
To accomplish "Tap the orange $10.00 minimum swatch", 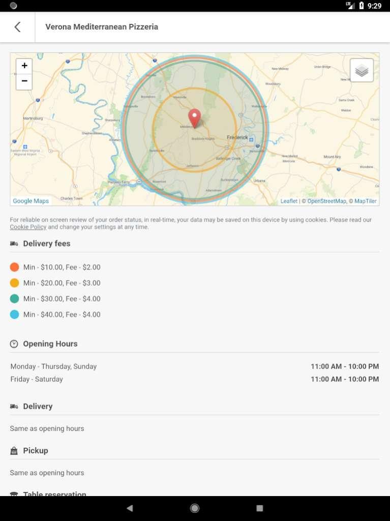I will coord(15,267).
